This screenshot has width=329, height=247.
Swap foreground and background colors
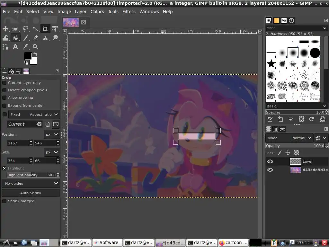click(35, 54)
